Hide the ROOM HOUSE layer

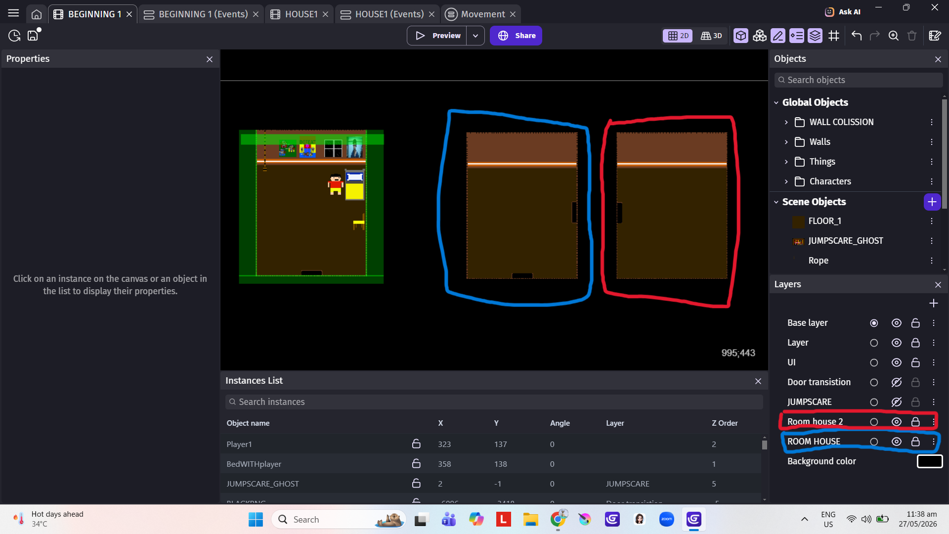point(896,442)
